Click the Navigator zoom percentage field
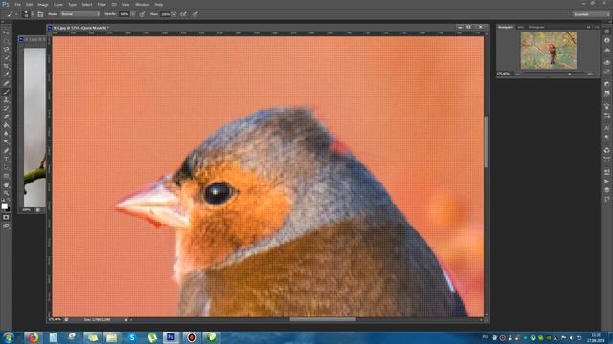 point(504,74)
